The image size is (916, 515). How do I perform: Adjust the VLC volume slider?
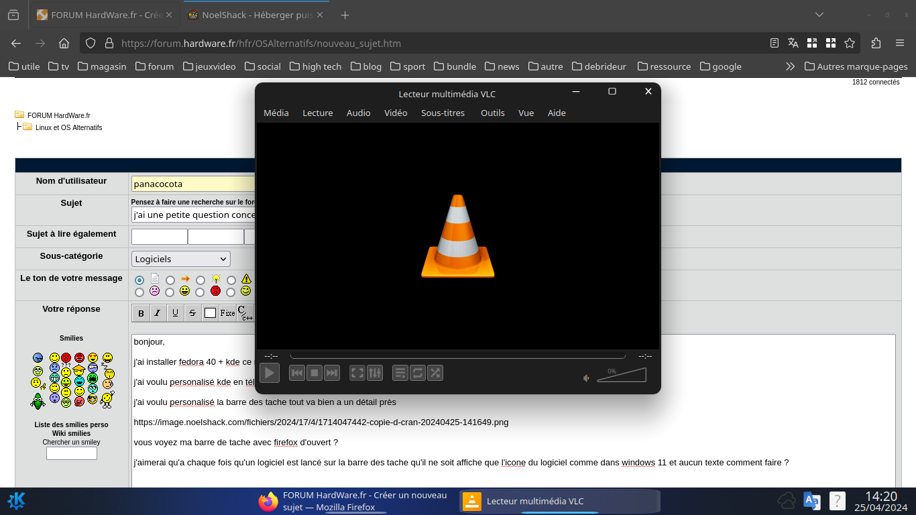622,376
